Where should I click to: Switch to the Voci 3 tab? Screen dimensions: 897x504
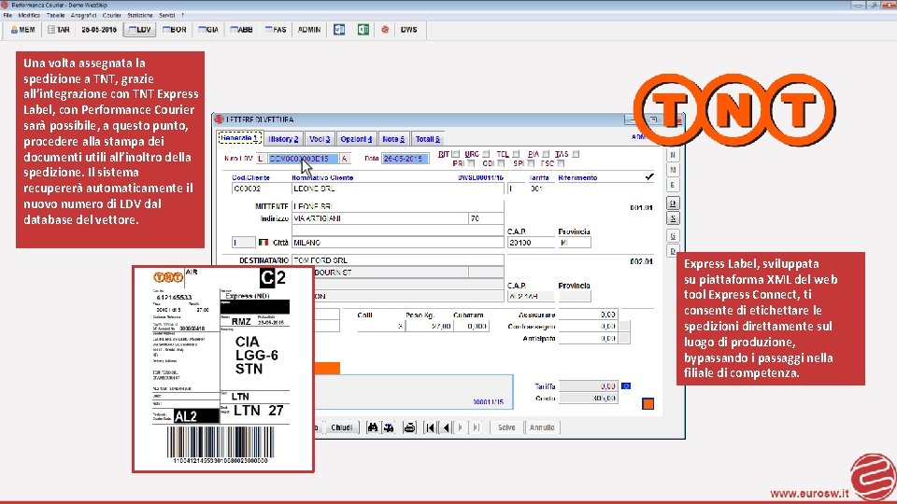tap(320, 139)
